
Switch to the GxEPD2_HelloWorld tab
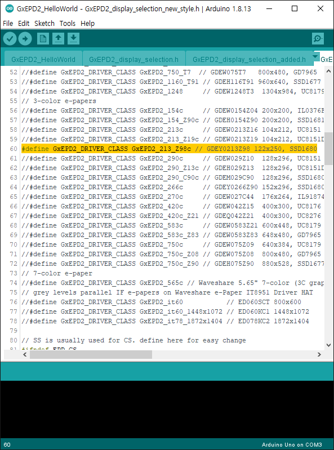coord(43,59)
